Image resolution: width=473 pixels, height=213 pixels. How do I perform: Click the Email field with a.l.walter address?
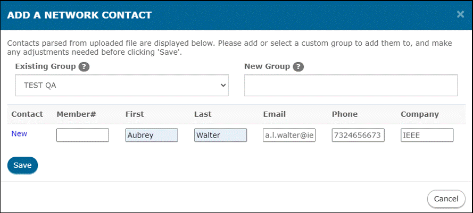(x=289, y=135)
